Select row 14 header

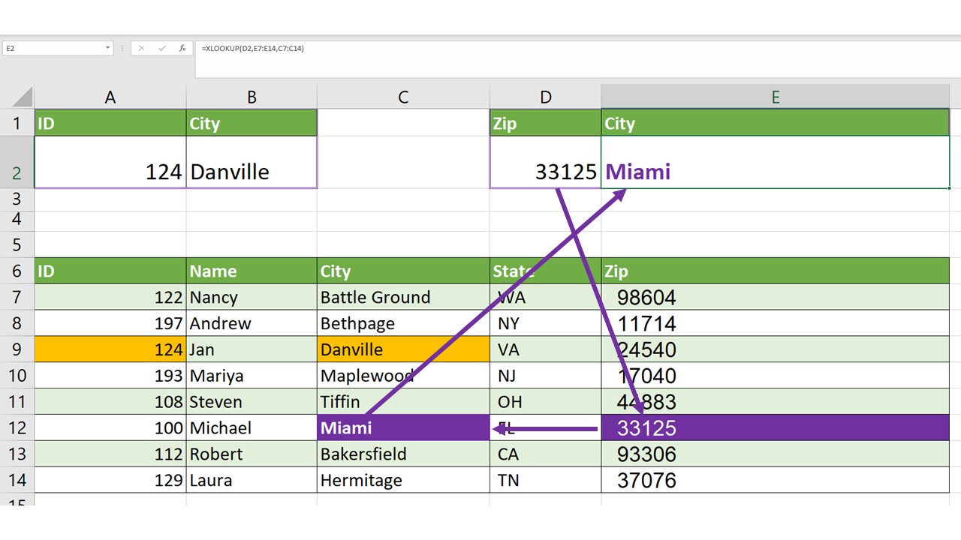point(17,480)
